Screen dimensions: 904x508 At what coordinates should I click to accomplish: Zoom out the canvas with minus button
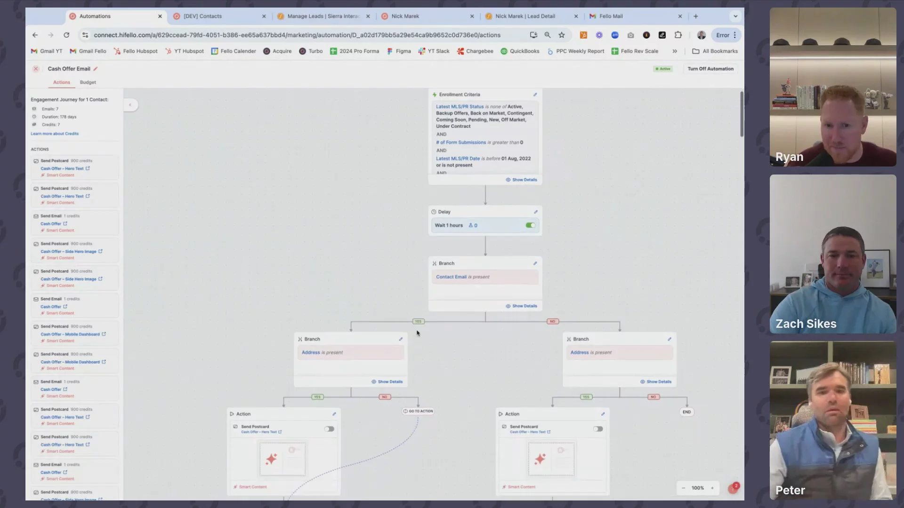tap(684, 488)
